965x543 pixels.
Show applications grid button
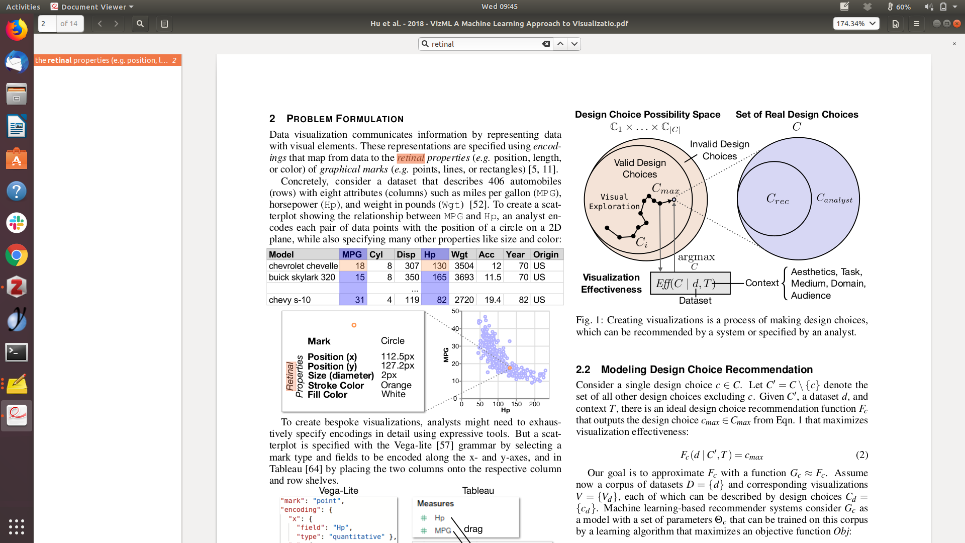click(17, 526)
